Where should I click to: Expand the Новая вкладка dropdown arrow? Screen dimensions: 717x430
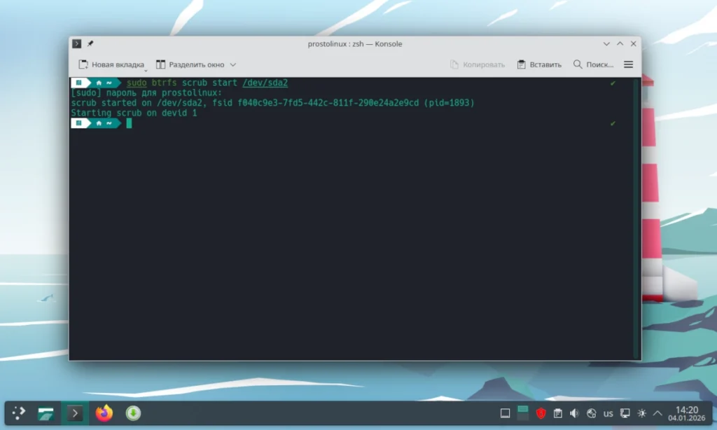tap(146, 71)
